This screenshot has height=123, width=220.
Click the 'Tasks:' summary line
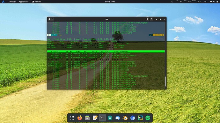(x=82, y=41)
